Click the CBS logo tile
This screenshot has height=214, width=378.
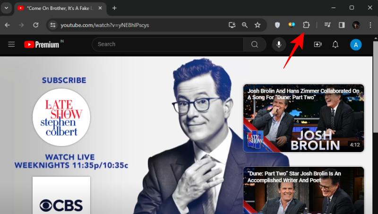tap(61, 195)
